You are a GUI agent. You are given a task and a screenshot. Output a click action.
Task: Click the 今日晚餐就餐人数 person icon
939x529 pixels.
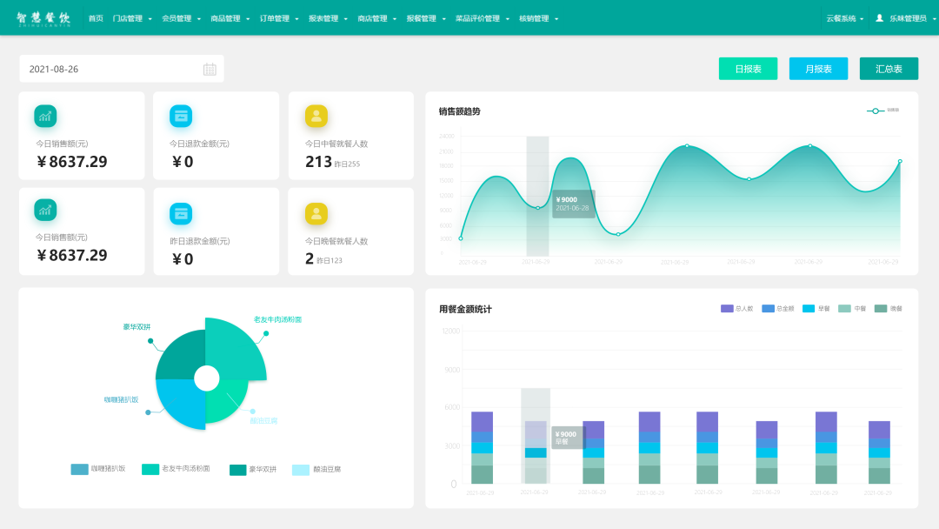pyautogui.click(x=316, y=213)
